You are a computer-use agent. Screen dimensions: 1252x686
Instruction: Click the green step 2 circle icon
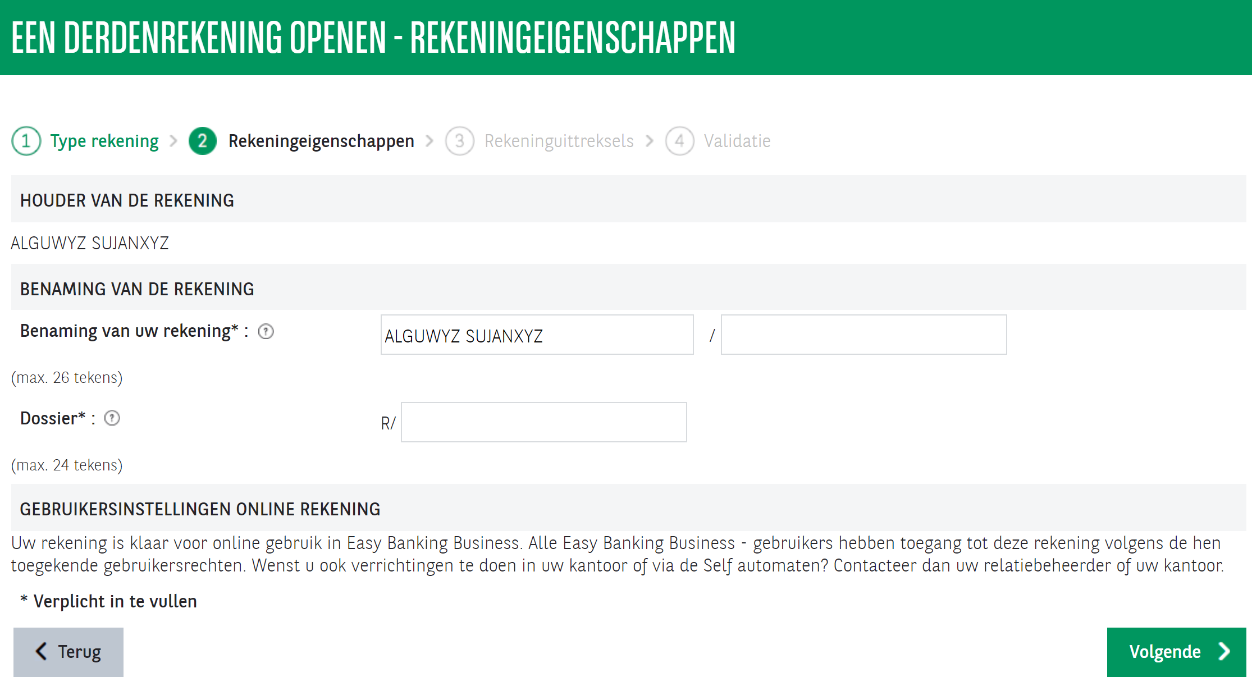(x=202, y=141)
